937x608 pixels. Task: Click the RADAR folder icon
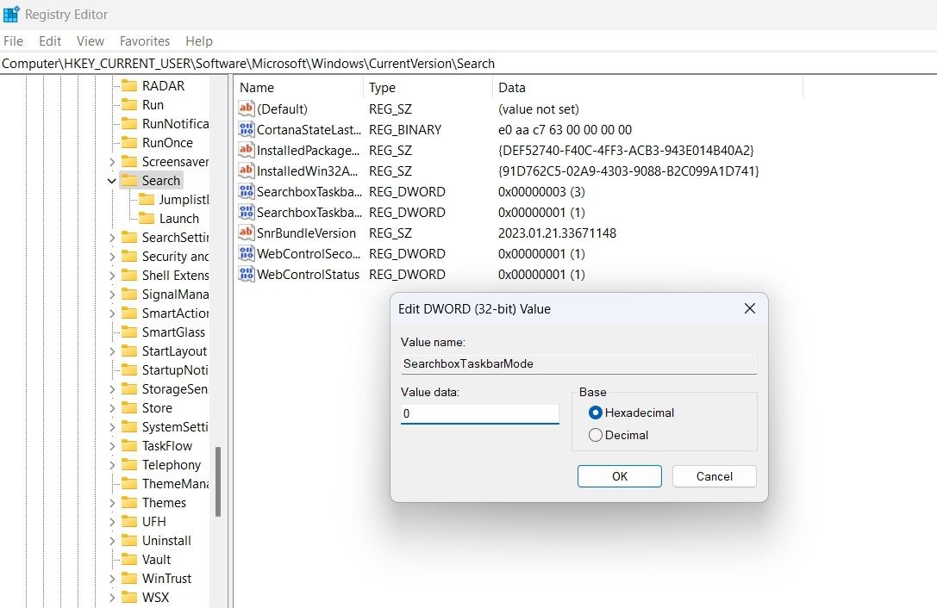coord(129,85)
